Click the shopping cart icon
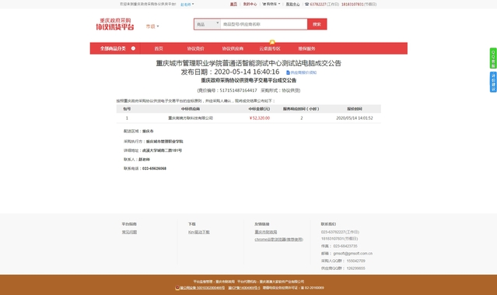Image resolution: width=497 pixels, height=295 pixels. (264, 4)
